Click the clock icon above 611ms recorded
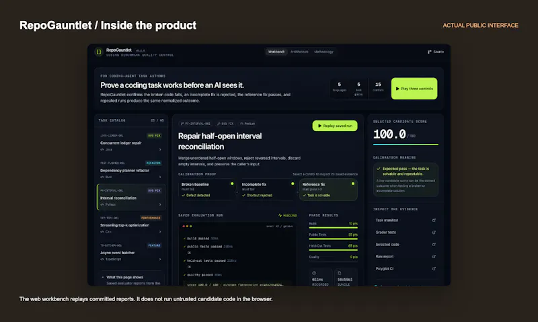Viewport: 538px width, 322px height. [314, 274]
